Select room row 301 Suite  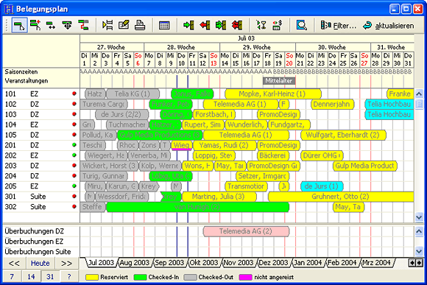(40, 196)
